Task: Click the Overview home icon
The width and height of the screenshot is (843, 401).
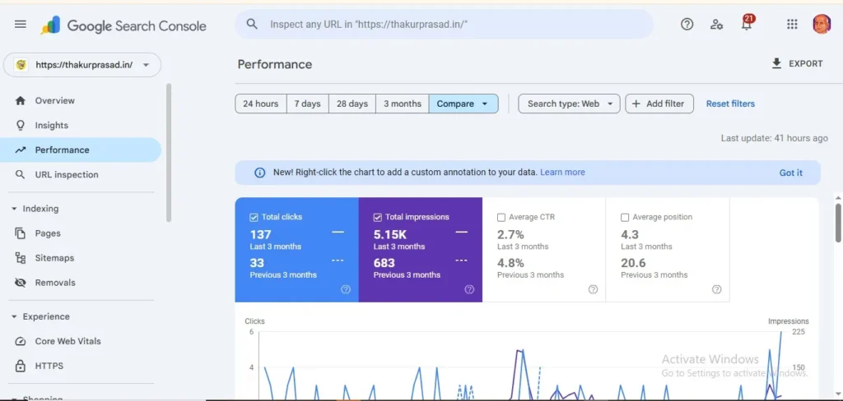Action: coord(21,100)
